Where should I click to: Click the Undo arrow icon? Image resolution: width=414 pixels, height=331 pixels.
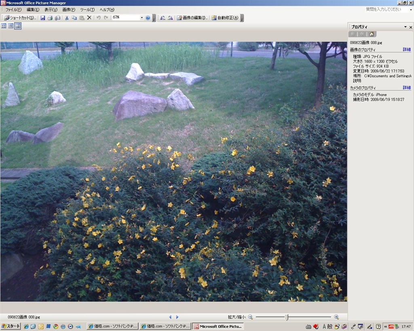(99, 18)
